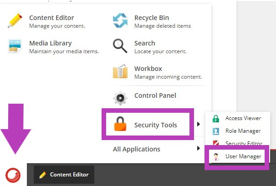Viewport: 276px width, 186px height.
Task: Click the User Manager avatar icon
Action: [x=216, y=157]
